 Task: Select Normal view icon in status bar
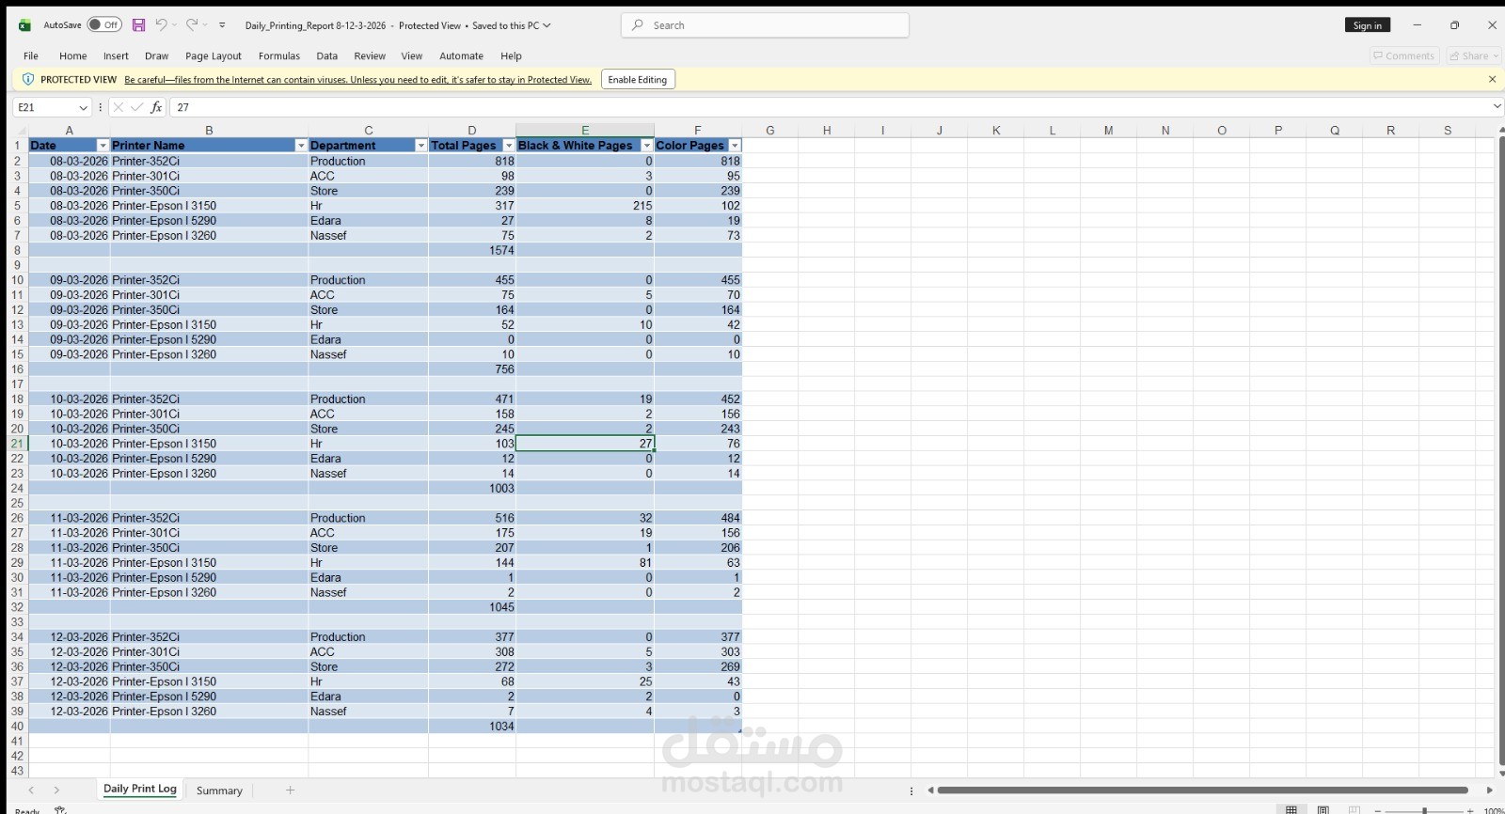coord(1291,809)
